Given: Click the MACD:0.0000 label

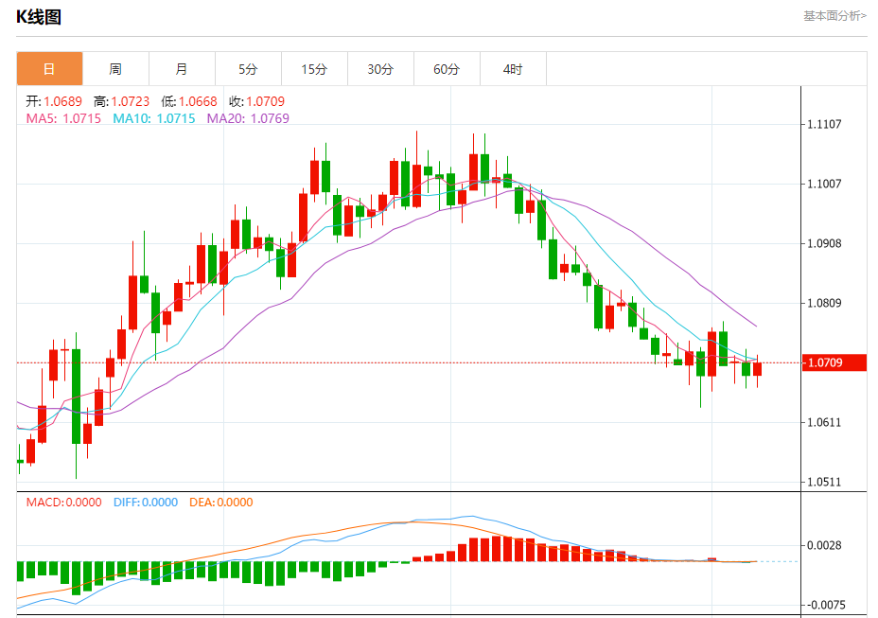Looking at the screenshot, I should pos(63,502).
